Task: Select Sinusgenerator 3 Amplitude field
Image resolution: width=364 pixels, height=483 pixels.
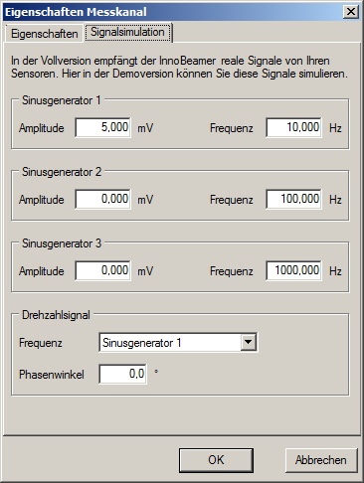Action: pos(102,270)
